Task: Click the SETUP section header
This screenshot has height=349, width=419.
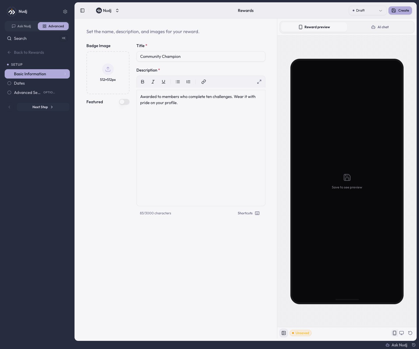Action: click(17, 65)
